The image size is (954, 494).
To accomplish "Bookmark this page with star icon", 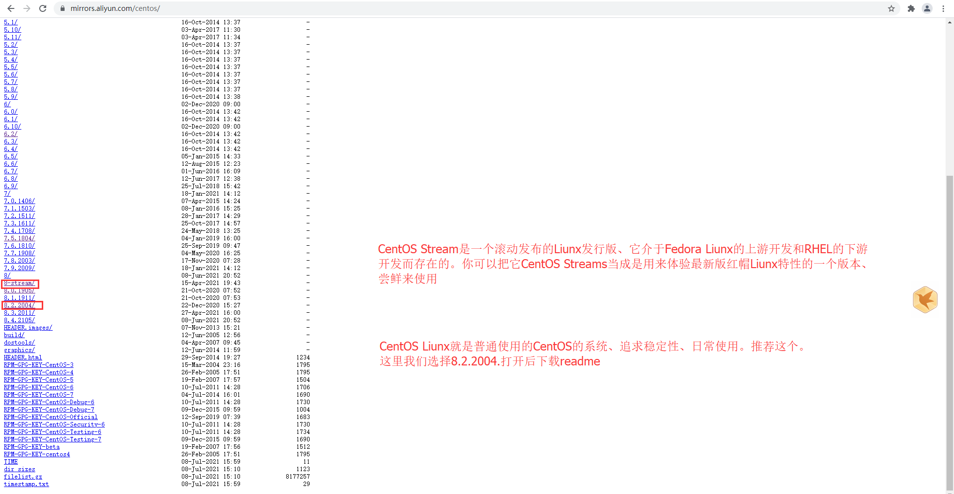I will [x=891, y=8].
